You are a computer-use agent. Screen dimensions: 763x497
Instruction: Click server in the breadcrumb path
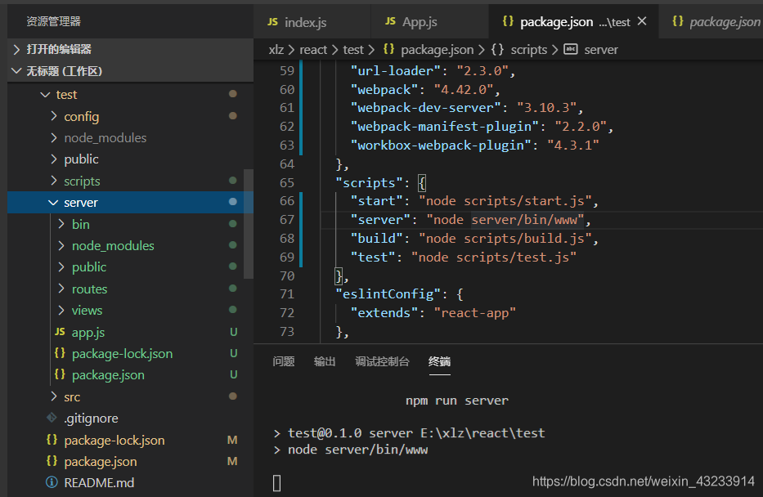[601, 50]
